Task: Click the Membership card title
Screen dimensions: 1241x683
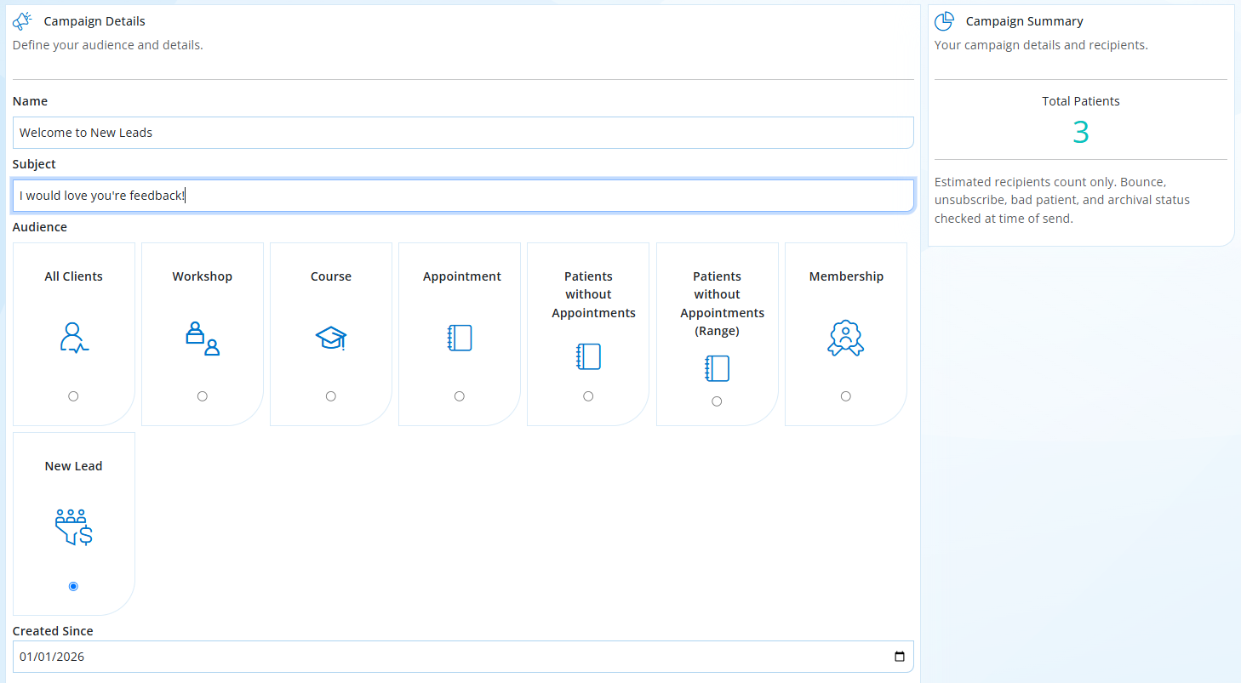Action: (846, 276)
